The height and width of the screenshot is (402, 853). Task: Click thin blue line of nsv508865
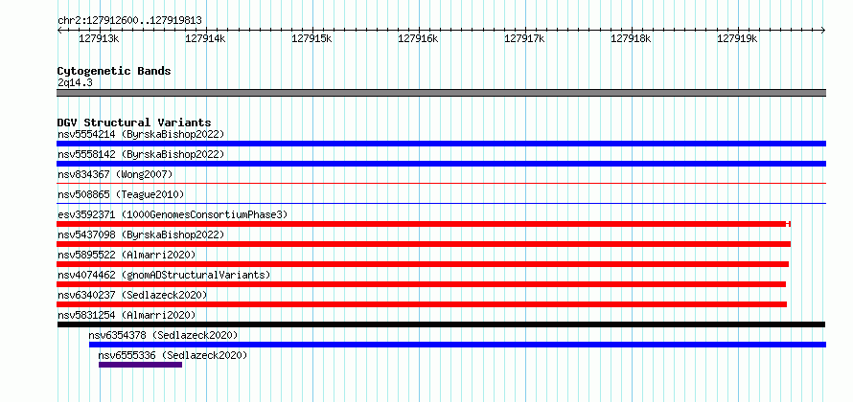coord(441,204)
